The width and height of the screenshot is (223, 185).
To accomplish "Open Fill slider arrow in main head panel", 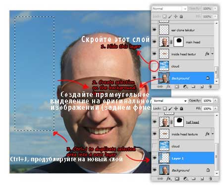I will pyautogui.click(x=215, y=16).
